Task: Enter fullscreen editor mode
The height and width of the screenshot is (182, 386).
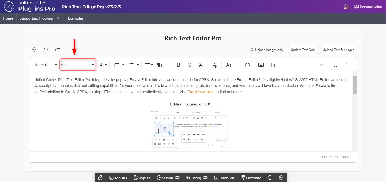Action: click(335, 65)
